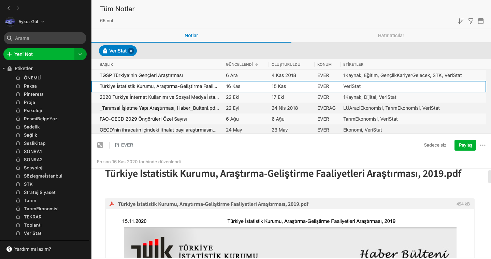Select the 2020 Türkiye İnternet Kullanımı note

[289, 97]
